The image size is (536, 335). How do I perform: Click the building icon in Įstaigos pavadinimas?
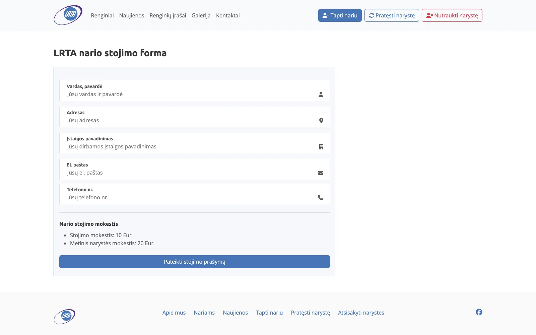tap(321, 147)
